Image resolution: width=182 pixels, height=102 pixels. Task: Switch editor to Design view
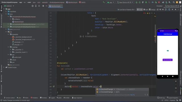click(x=152, y=10)
